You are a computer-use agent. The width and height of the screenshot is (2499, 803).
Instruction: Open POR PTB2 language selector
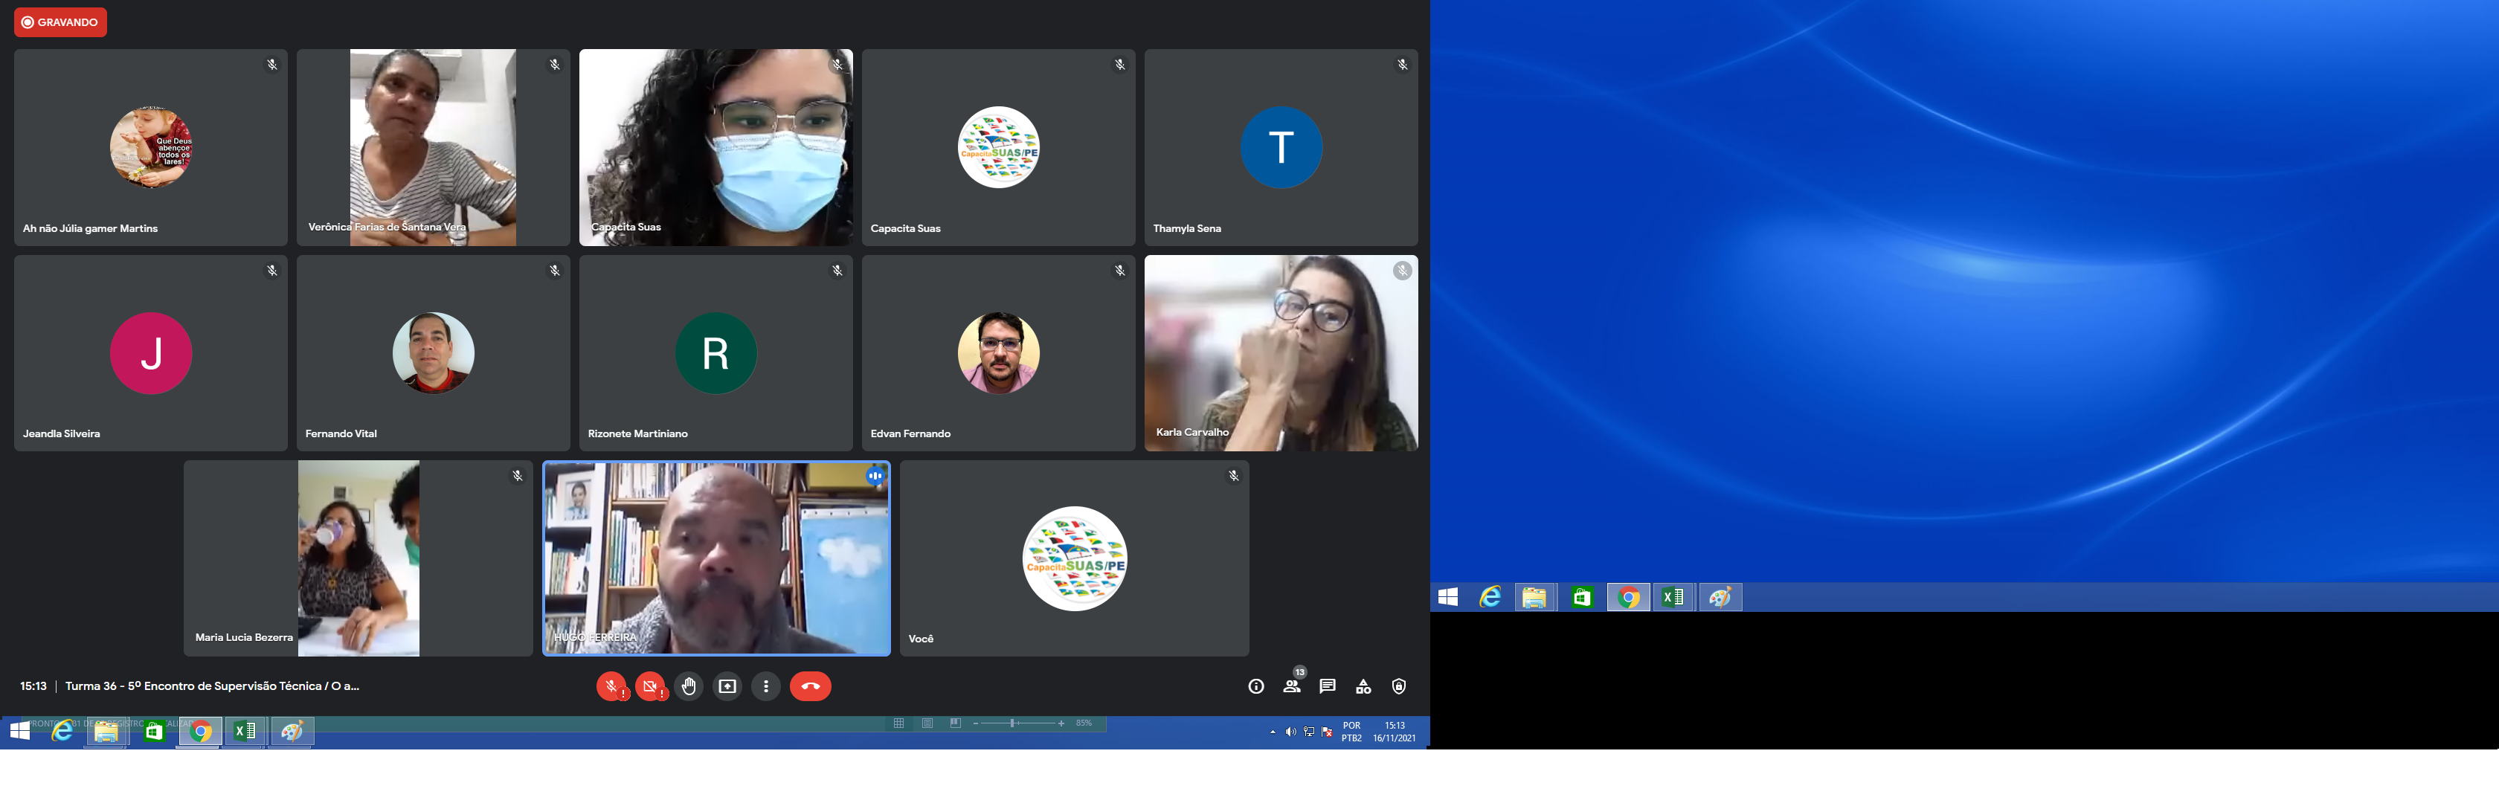pyautogui.click(x=1351, y=732)
